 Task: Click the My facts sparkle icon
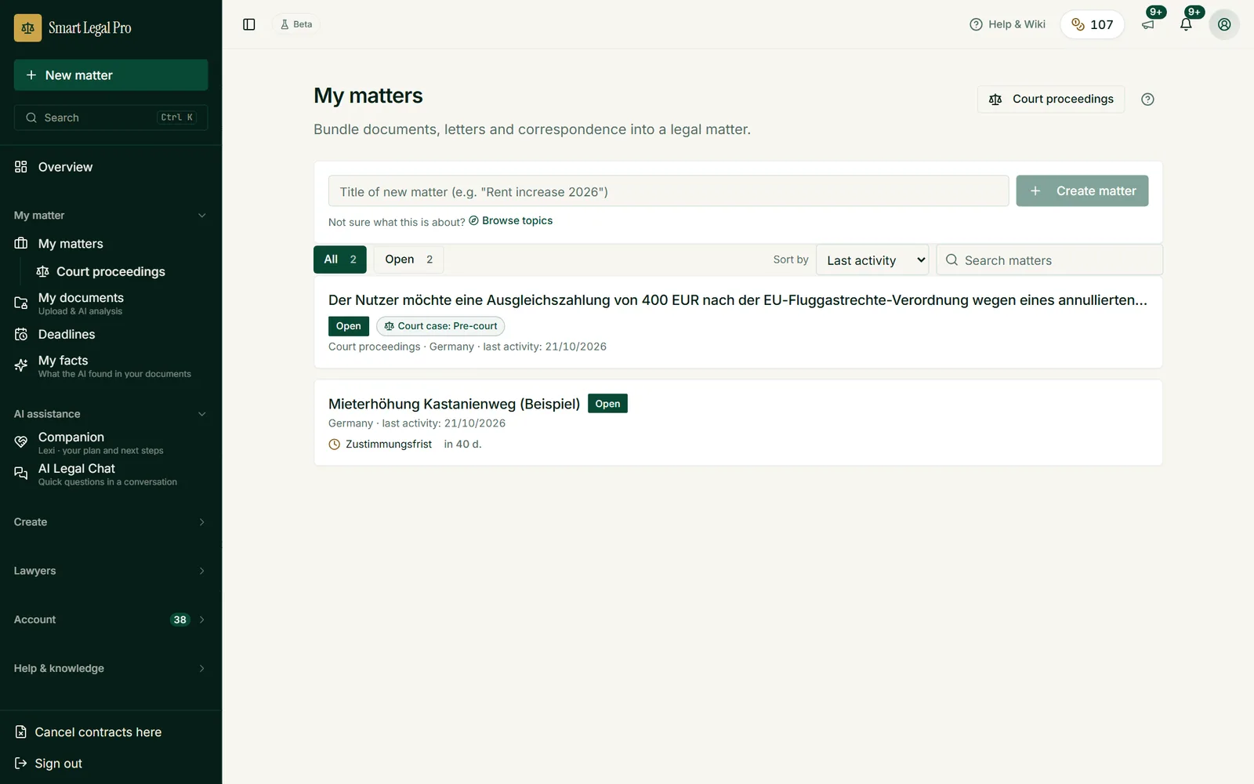point(21,365)
